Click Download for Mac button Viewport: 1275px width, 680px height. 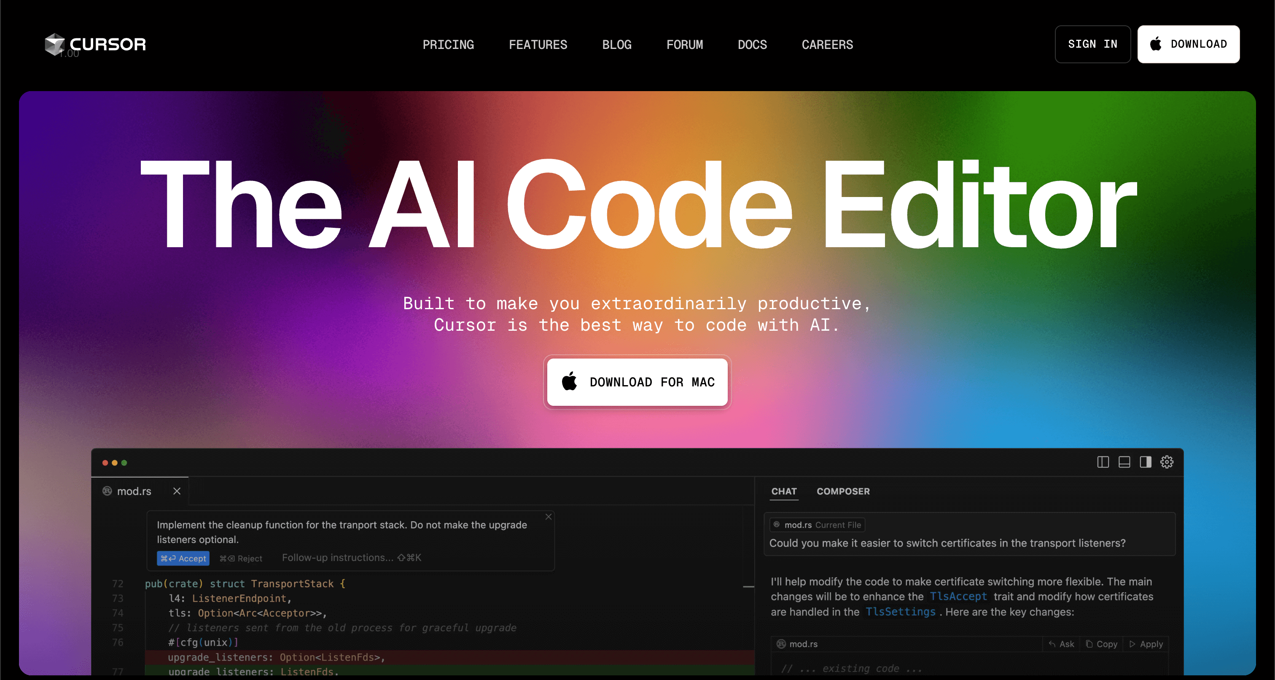[637, 382]
